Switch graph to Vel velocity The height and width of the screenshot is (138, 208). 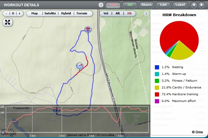[x=106, y=13]
